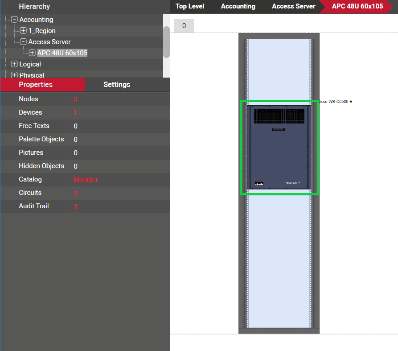Expand the 1_Region tree node
The image size is (398, 351).
pos(23,31)
